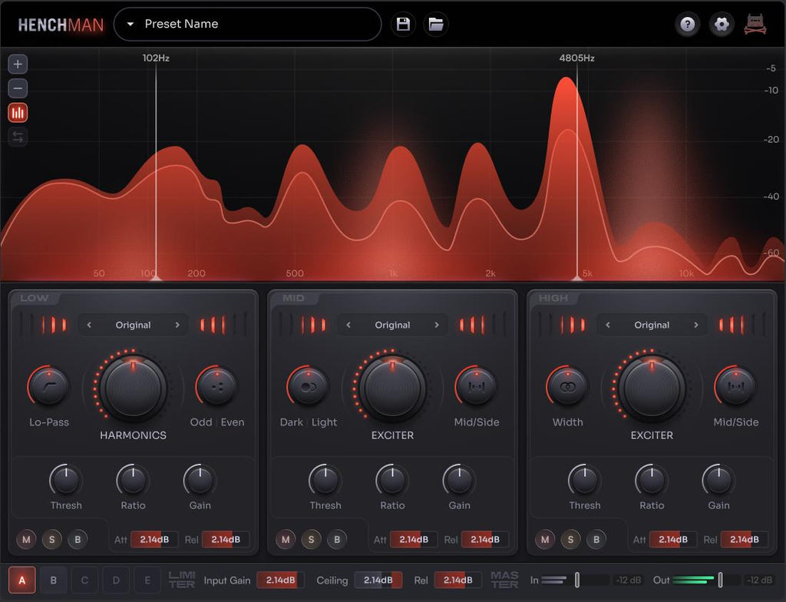This screenshot has width=786, height=602.
Task: Click HIGH band Gain knob
Action: [718, 480]
